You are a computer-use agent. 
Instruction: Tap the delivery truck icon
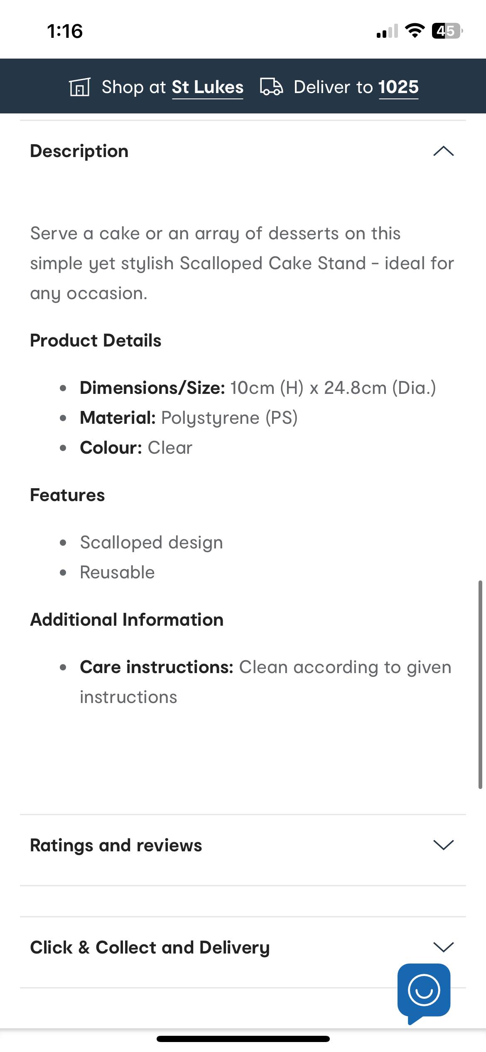[x=272, y=87]
